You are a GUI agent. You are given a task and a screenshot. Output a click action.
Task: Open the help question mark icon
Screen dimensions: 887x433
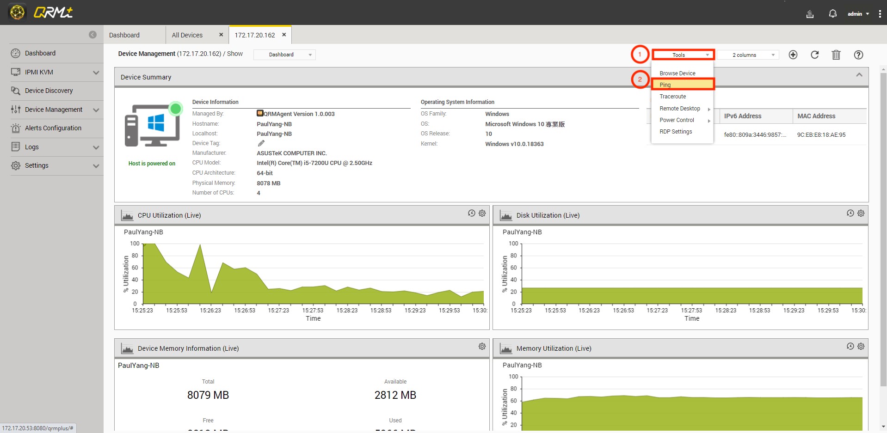point(858,55)
